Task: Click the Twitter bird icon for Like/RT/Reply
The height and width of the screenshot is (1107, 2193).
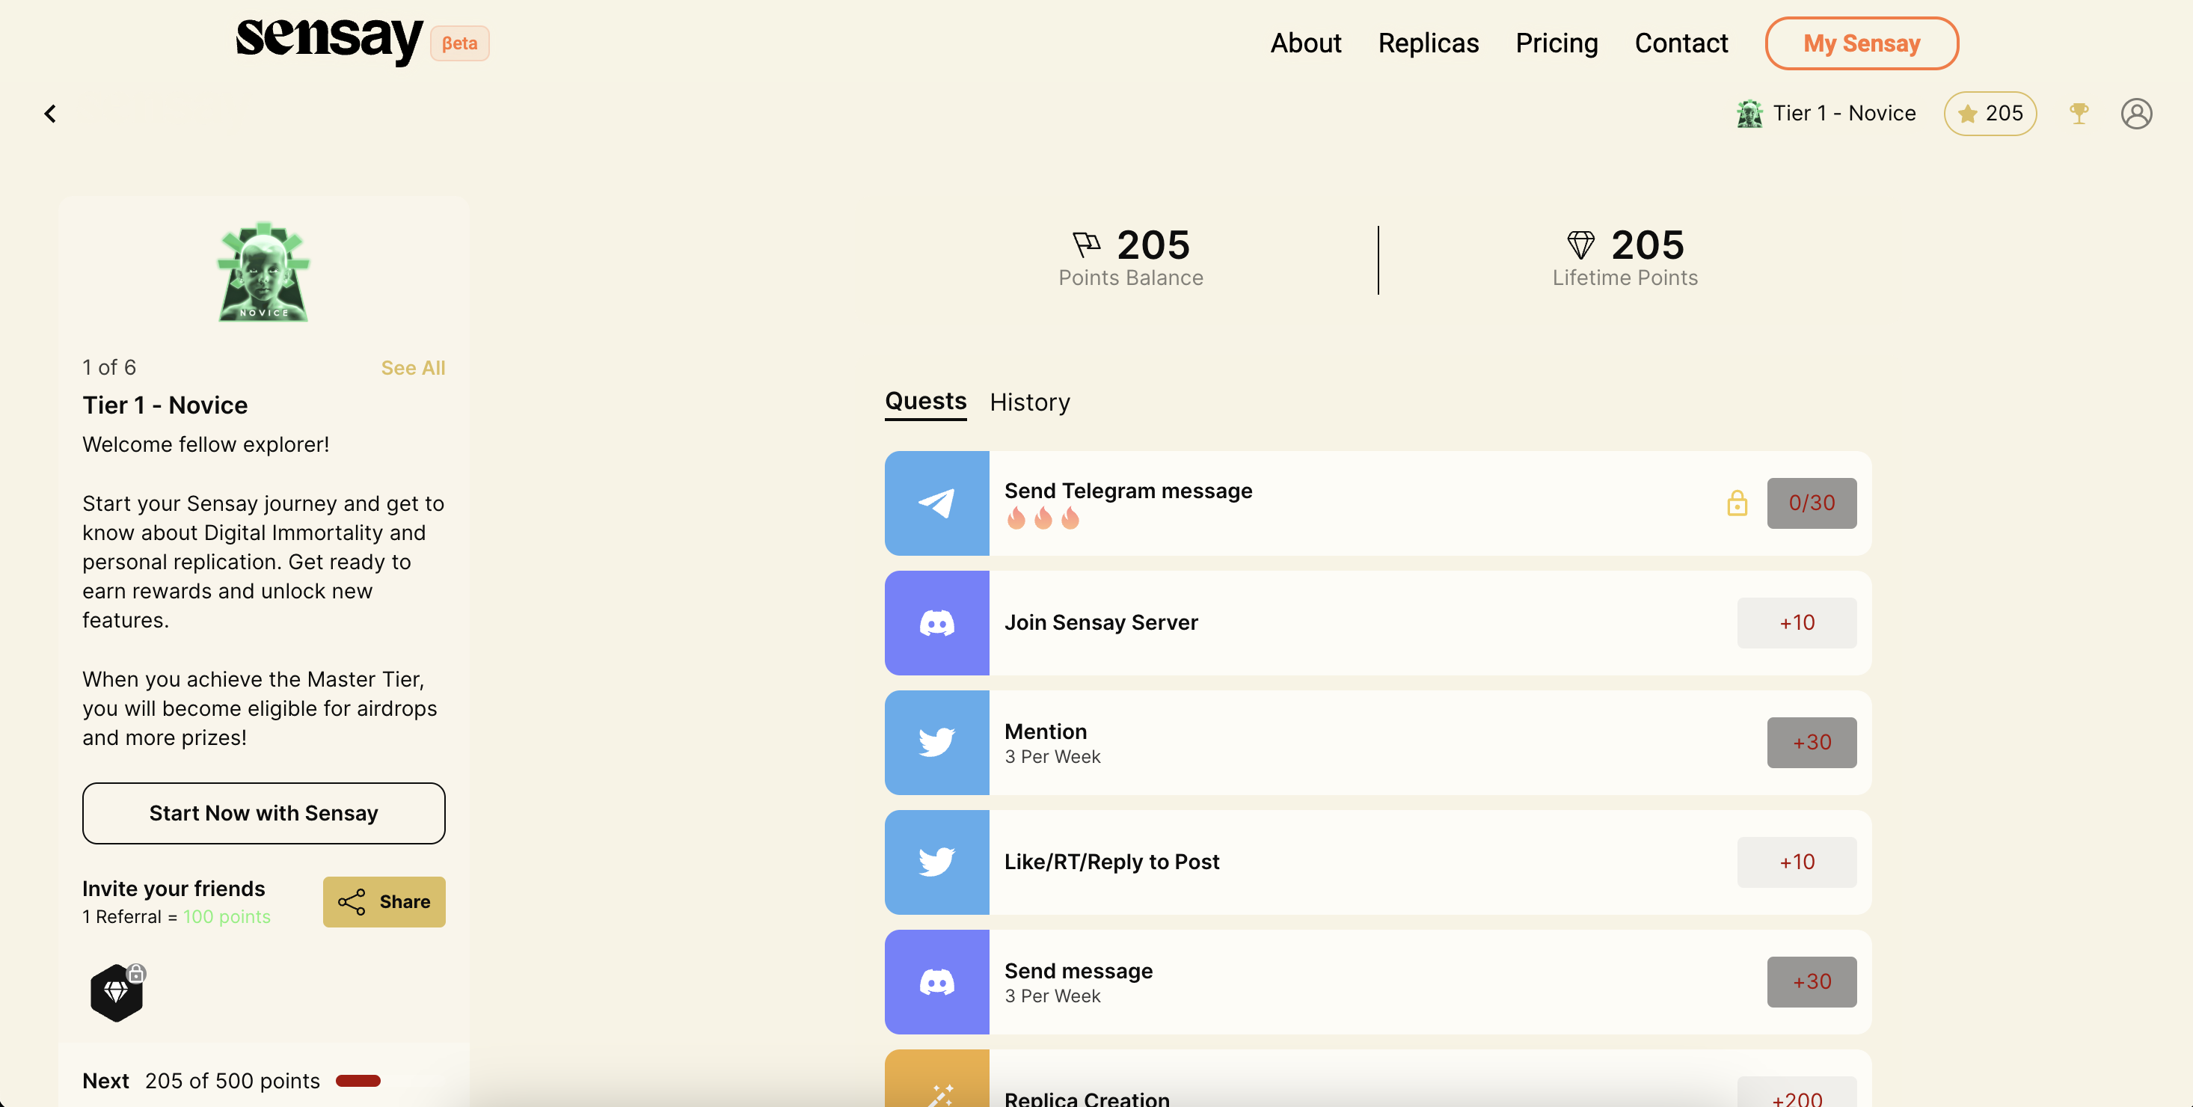Action: [x=936, y=862]
